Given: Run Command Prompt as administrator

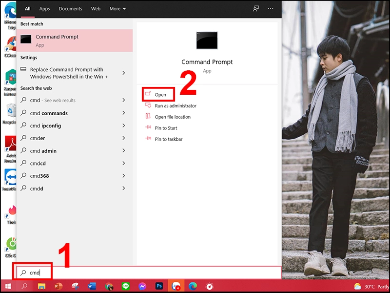Looking at the screenshot, I should 175,105.
